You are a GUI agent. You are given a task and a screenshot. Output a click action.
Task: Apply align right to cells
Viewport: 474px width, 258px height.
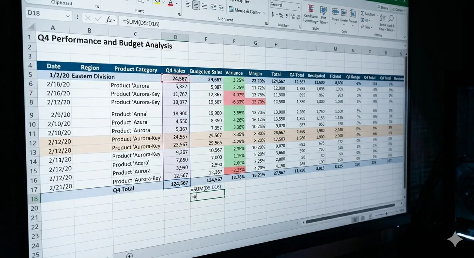pos(205,6)
